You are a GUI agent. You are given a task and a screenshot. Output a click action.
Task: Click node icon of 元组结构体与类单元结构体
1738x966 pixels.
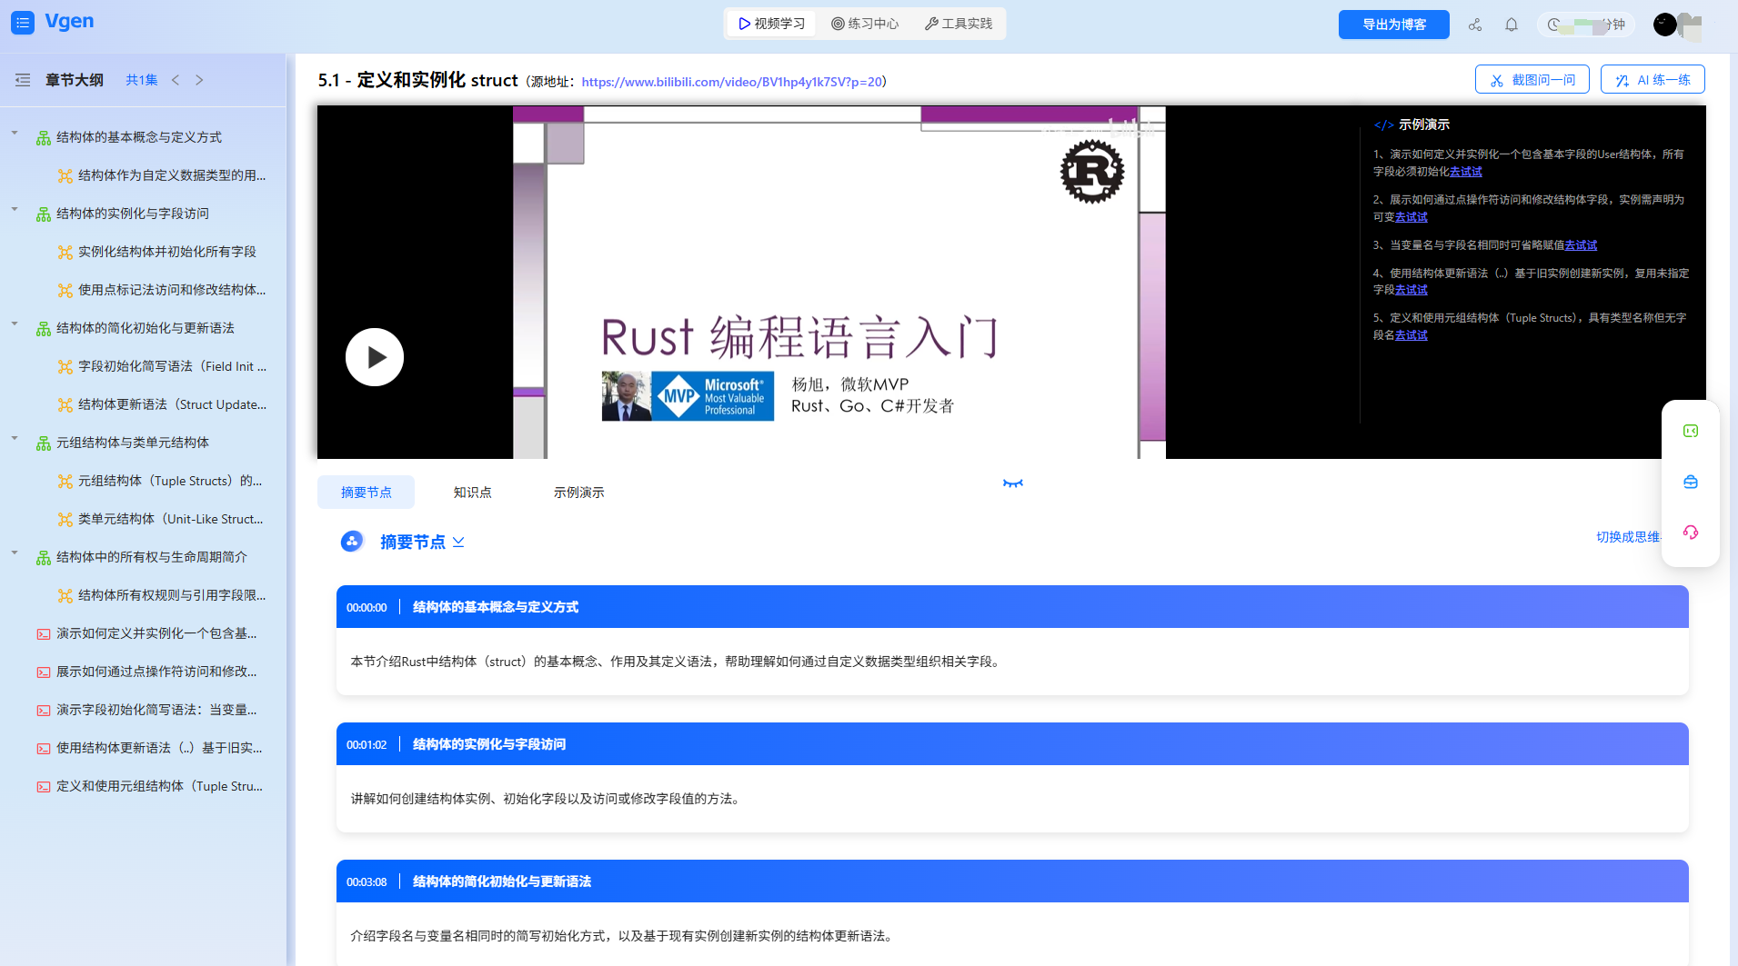(x=44, y=443)
